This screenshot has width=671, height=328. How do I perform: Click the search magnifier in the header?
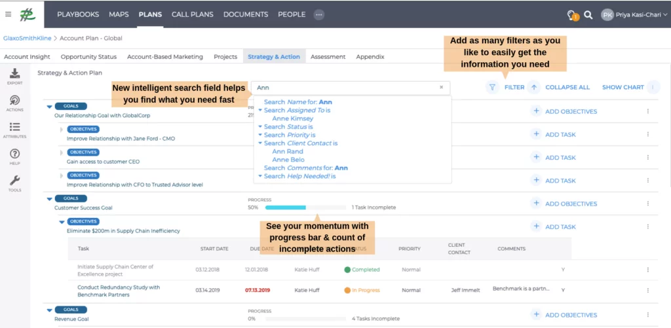click(x=588, y=15)
